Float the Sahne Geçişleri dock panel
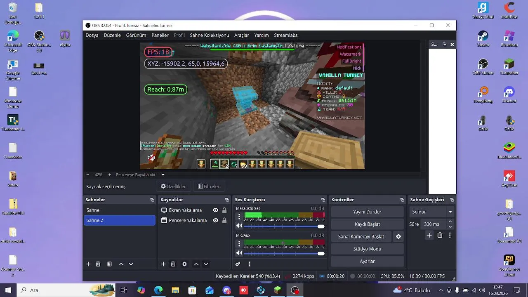Viewport: 528px width, 297px height. [452, 200]
